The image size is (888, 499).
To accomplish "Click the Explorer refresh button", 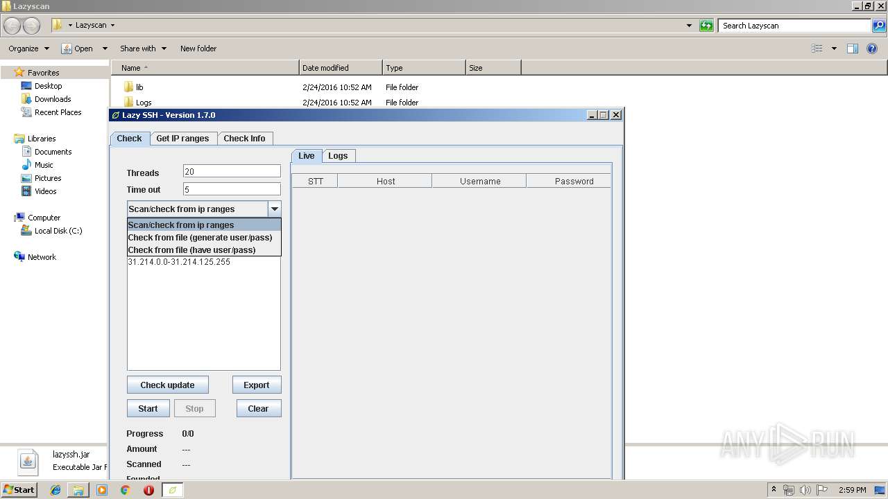I will 706,26.
